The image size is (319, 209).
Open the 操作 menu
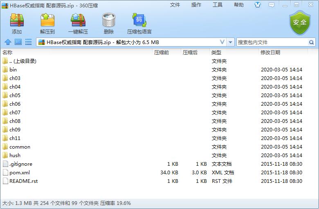pyautogui.click(x=196, y=5)
